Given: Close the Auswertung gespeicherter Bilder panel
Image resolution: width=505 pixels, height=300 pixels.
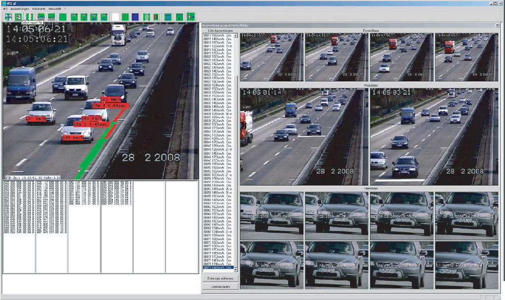Looking at the screenshot, I should click(x=498, y=25).
